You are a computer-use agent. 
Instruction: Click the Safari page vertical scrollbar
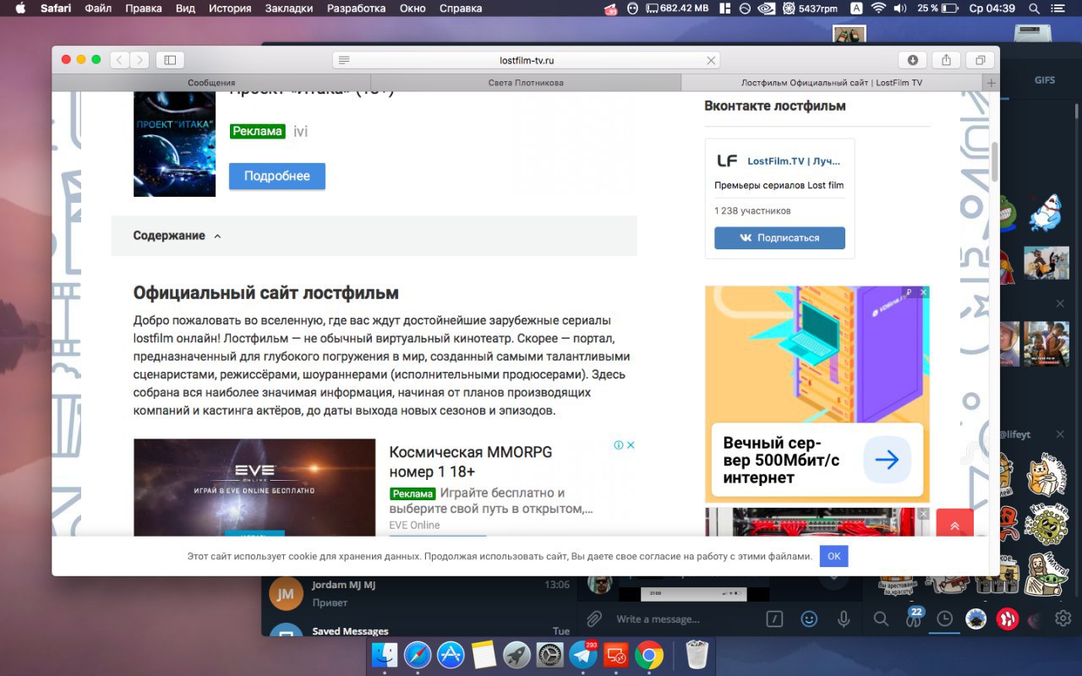(995, 161)
